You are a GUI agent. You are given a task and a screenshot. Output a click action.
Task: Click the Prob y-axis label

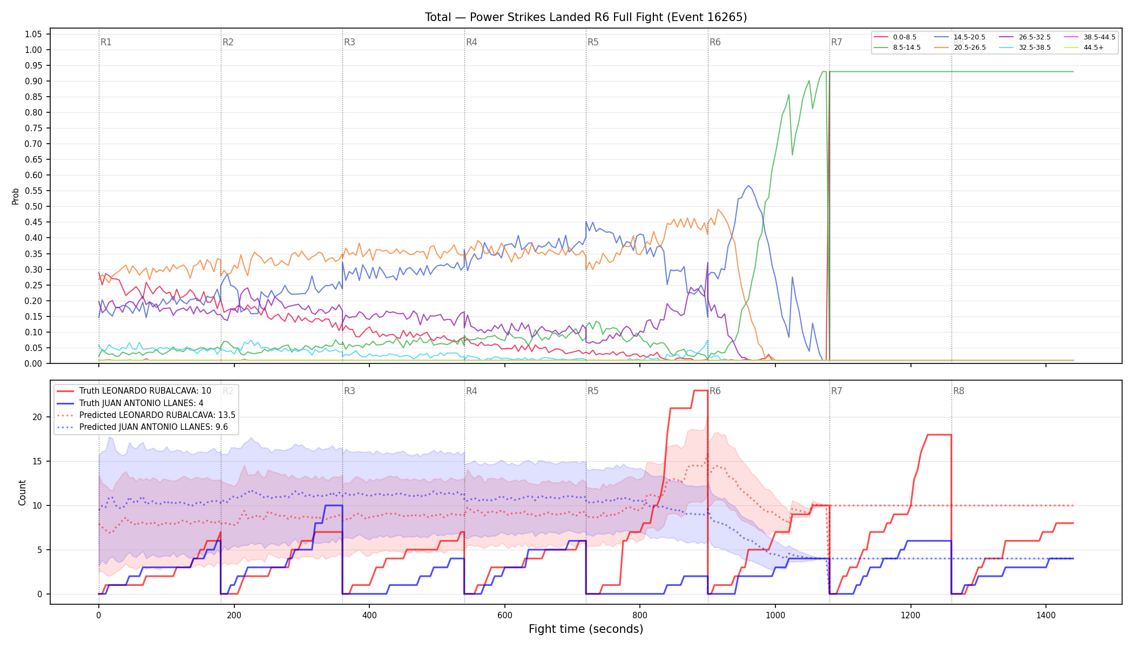pos(16,196)
